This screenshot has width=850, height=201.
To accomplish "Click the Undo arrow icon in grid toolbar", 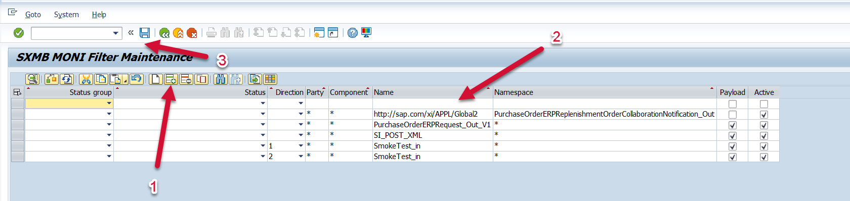I will [136, 79].
